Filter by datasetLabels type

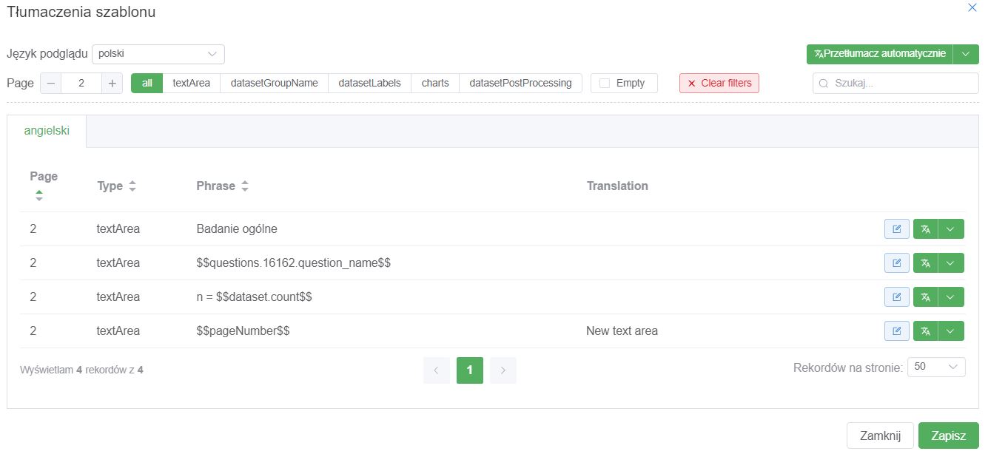(370, 83)
